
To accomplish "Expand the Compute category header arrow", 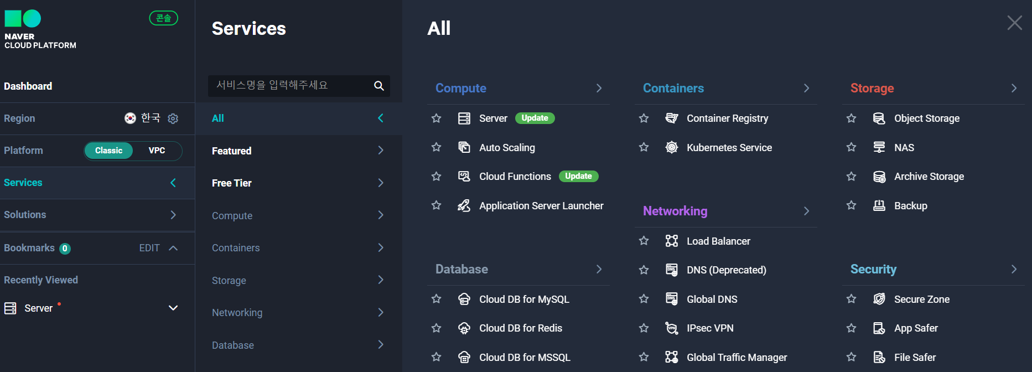I will 599,88.
